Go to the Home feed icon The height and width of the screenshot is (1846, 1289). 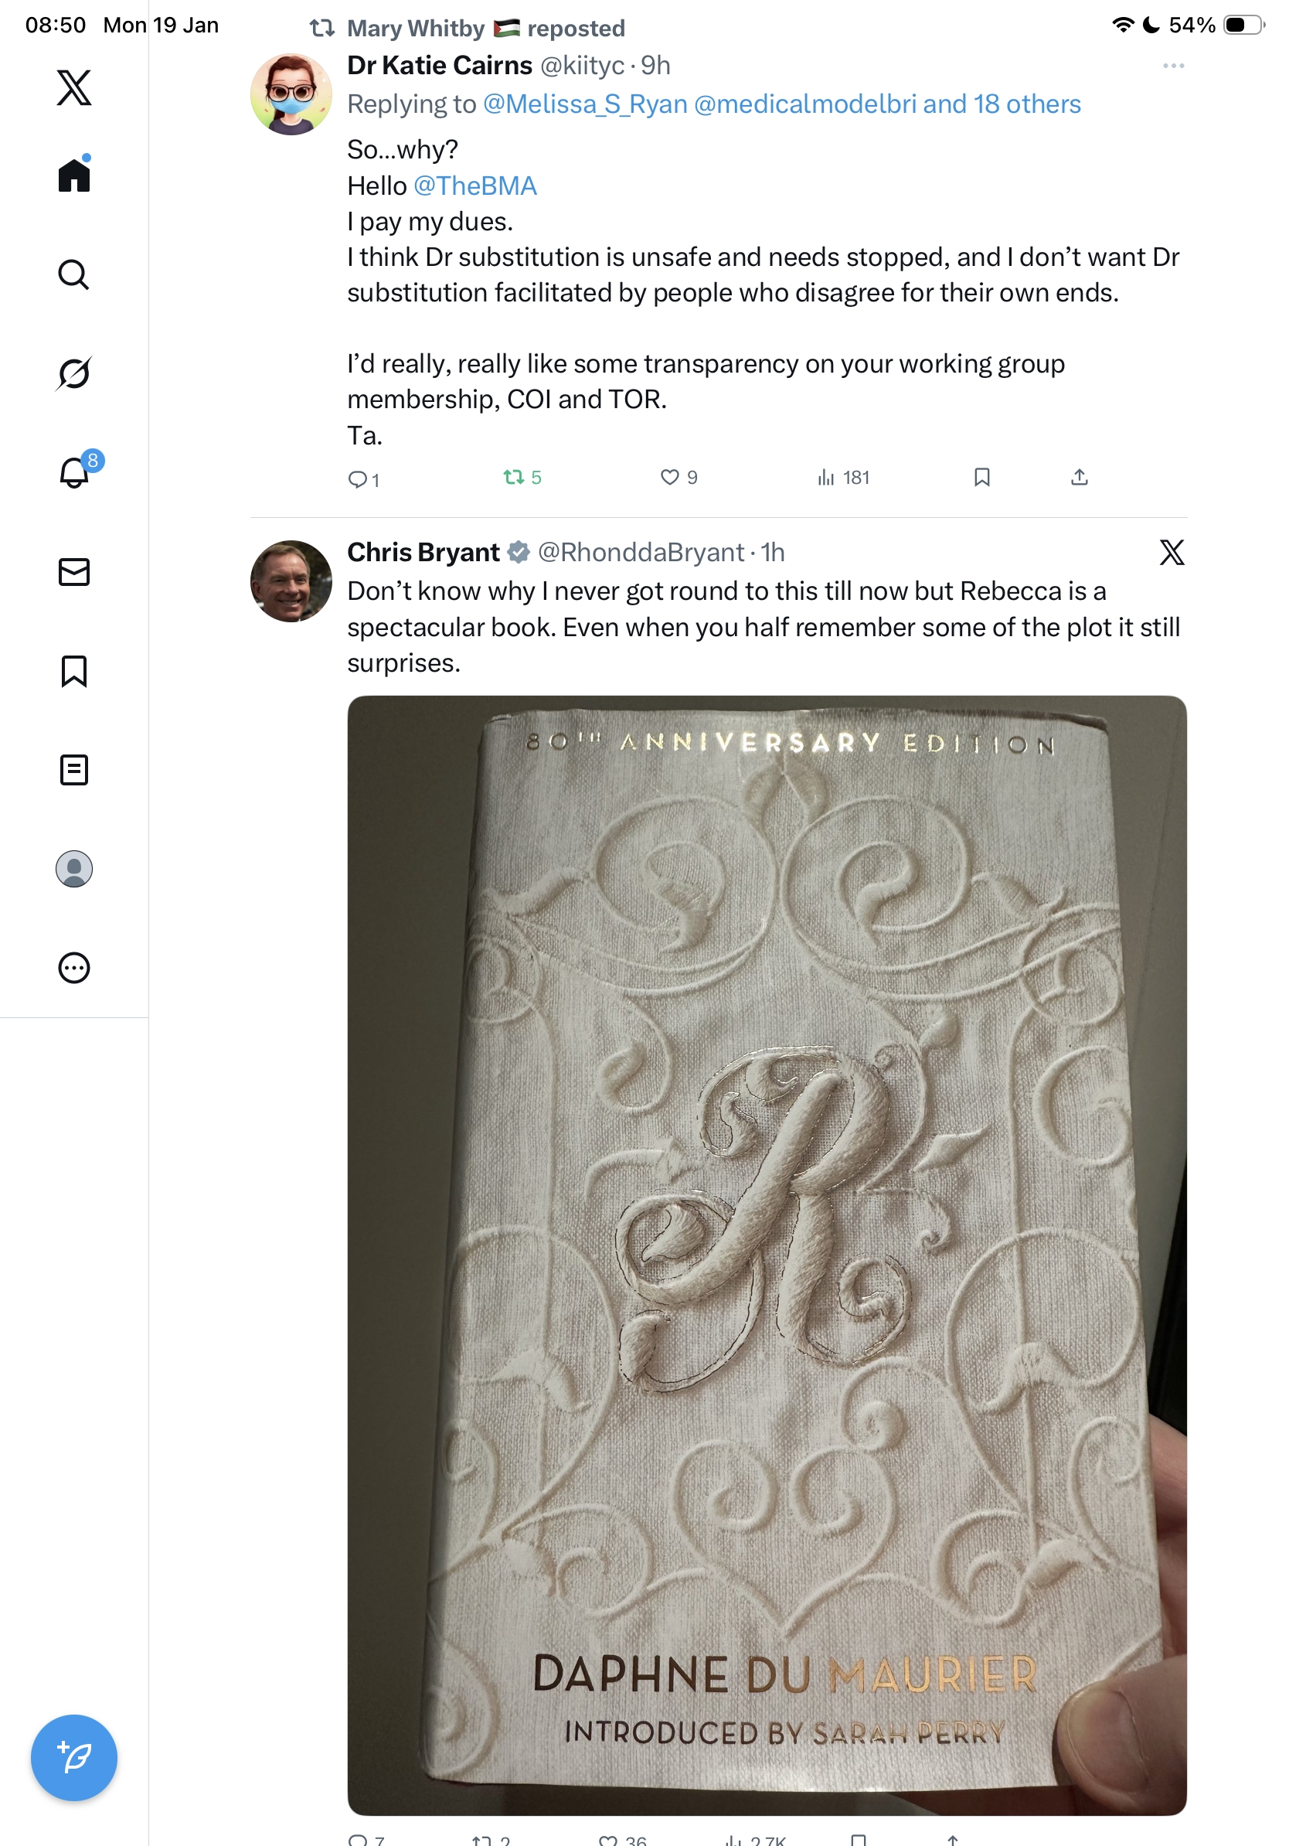[74, 175]
